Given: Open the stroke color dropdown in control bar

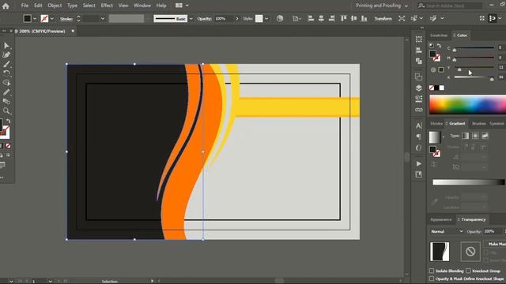Looking at the screenshot, I should tap(52, 19).
